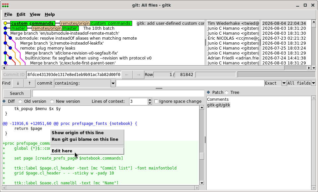Click the custom_commands local branch label

pyautogui.click(x=33, y=23)
